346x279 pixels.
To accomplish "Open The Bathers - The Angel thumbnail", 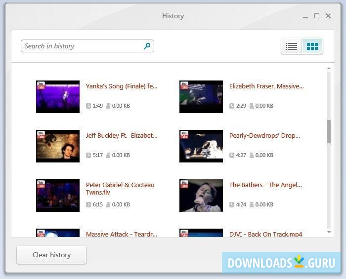I will [x=201, y=196].
